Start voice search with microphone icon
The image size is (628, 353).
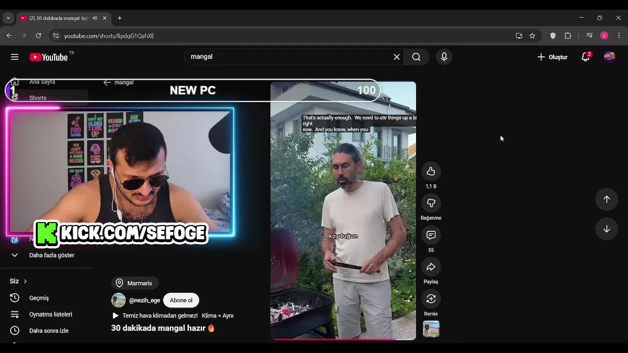click(444, 57)
